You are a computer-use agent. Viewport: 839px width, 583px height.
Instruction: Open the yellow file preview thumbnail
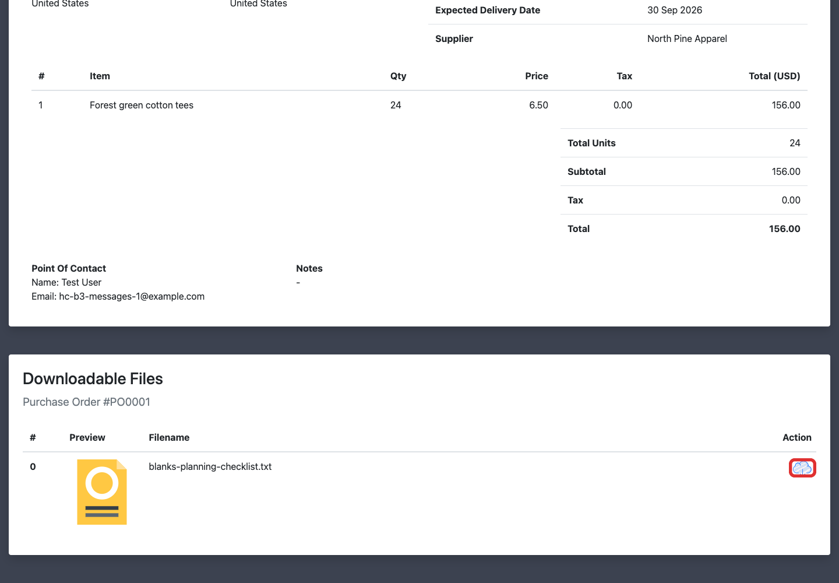click(102, 492)
